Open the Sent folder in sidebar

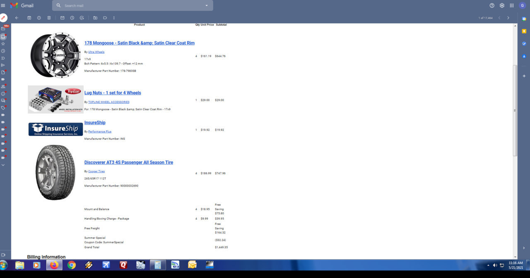point(3,65)
